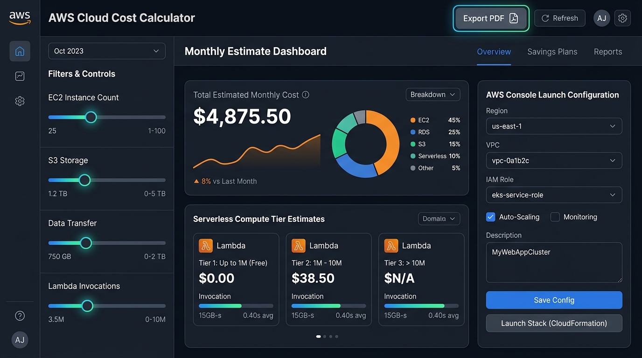
Task: Click the info icon beside Total Estimated Monthly Cost
Action: tap(306, 95)
